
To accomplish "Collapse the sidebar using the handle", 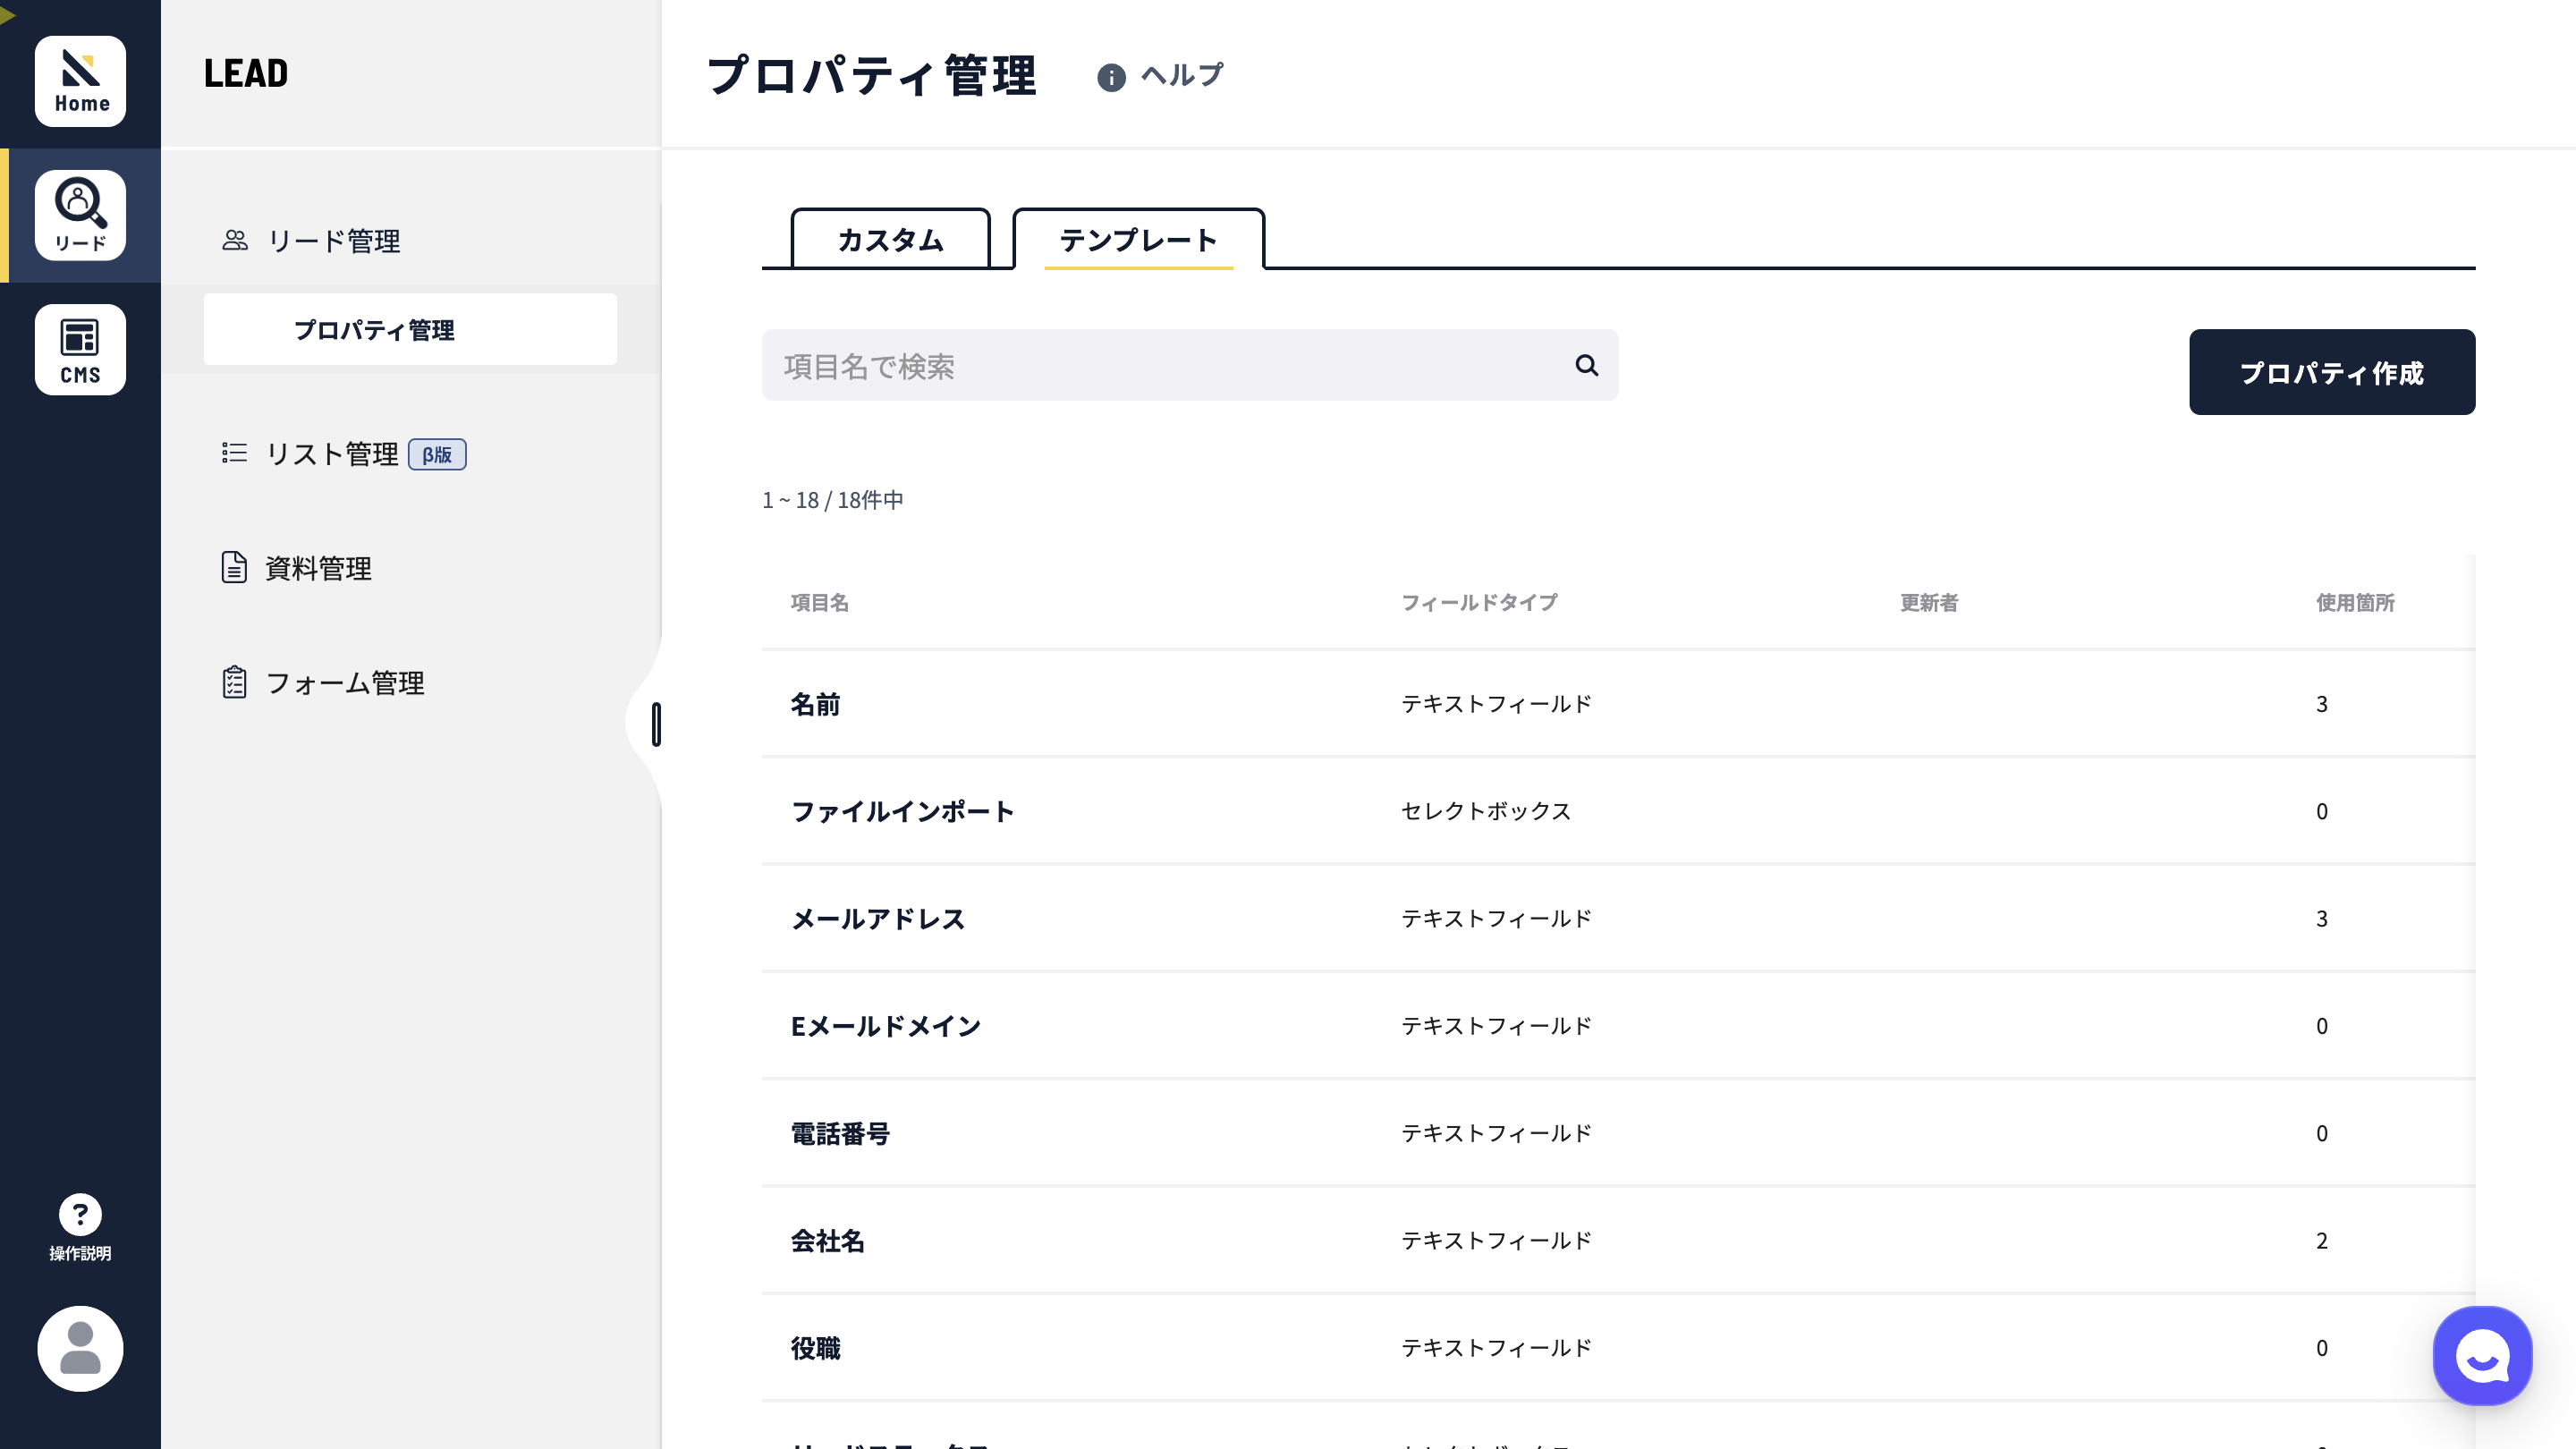I will click(656, 724).
